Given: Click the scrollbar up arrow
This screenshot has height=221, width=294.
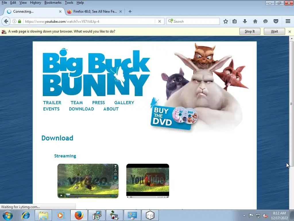Looking at the screenshot, I should pyautogui.click(x=291, y=39).
